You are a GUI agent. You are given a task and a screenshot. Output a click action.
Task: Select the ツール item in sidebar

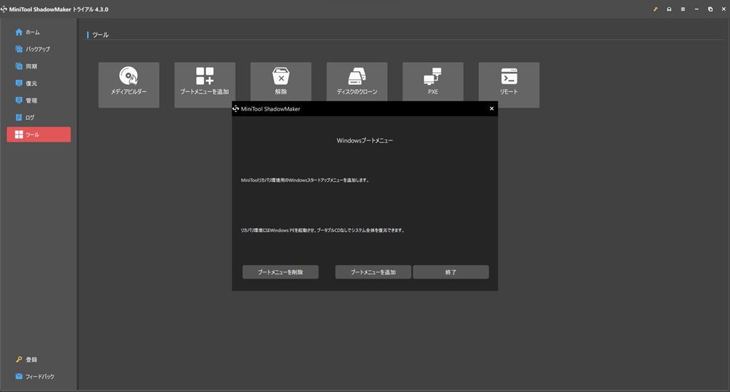tap(38, 135)
